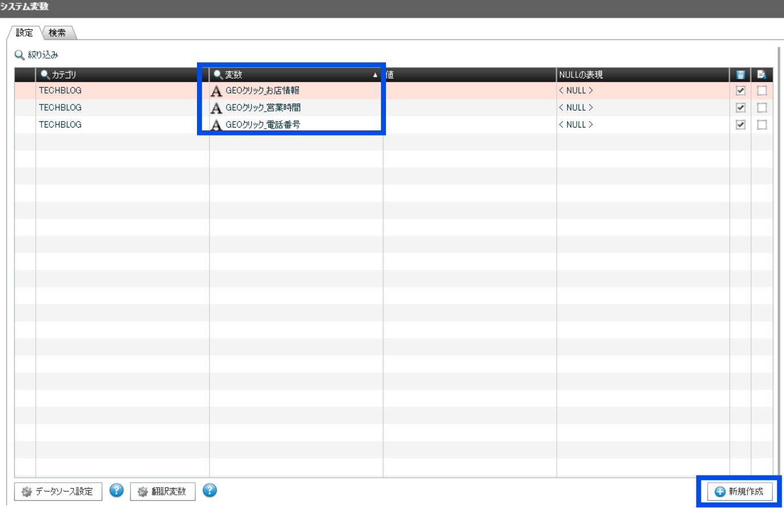Click text type icon for GEOクリック_お店情報
This screenshot has width=784, height=508.
[x=216, y=91]
